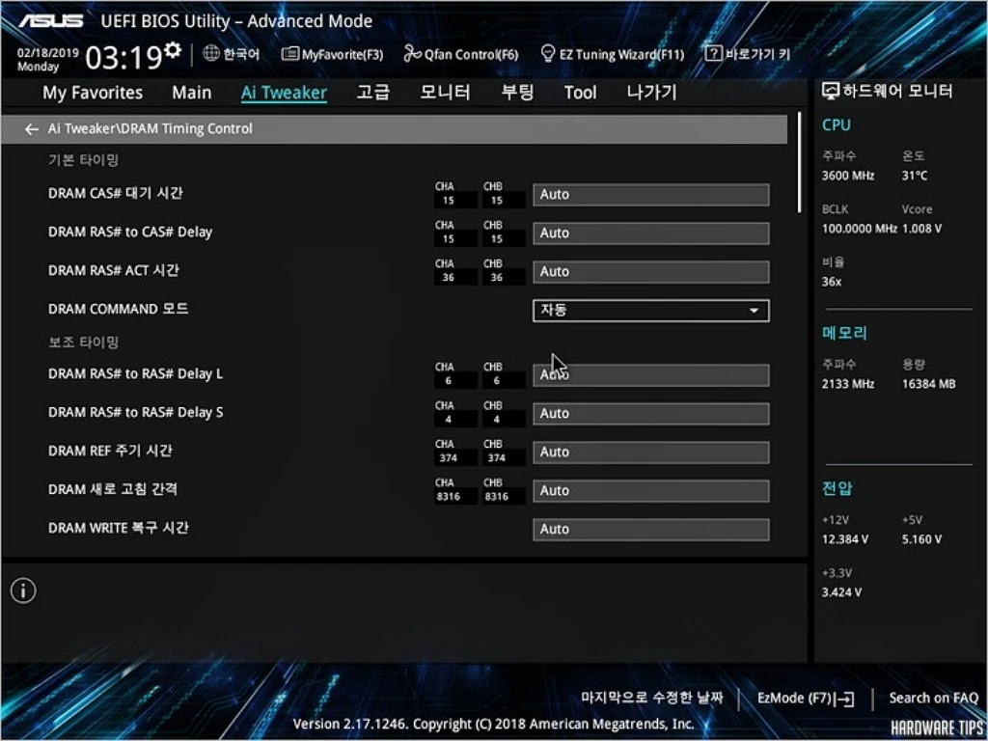
Task: Open MyFavorite(F3)
Action: 332,54
